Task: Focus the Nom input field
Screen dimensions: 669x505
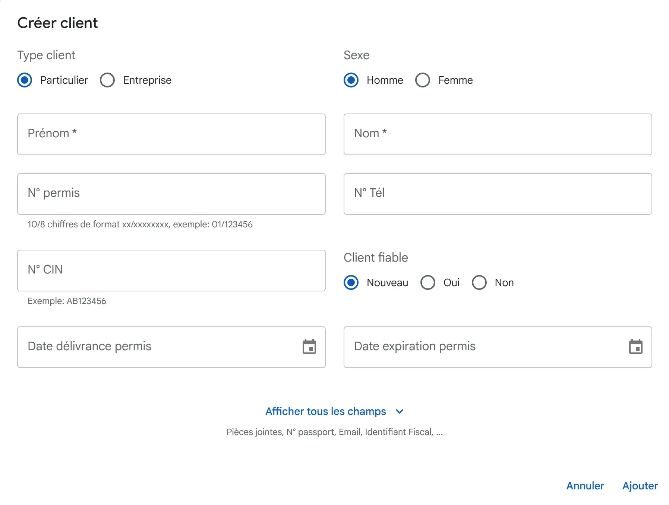Action: [498, 134]
